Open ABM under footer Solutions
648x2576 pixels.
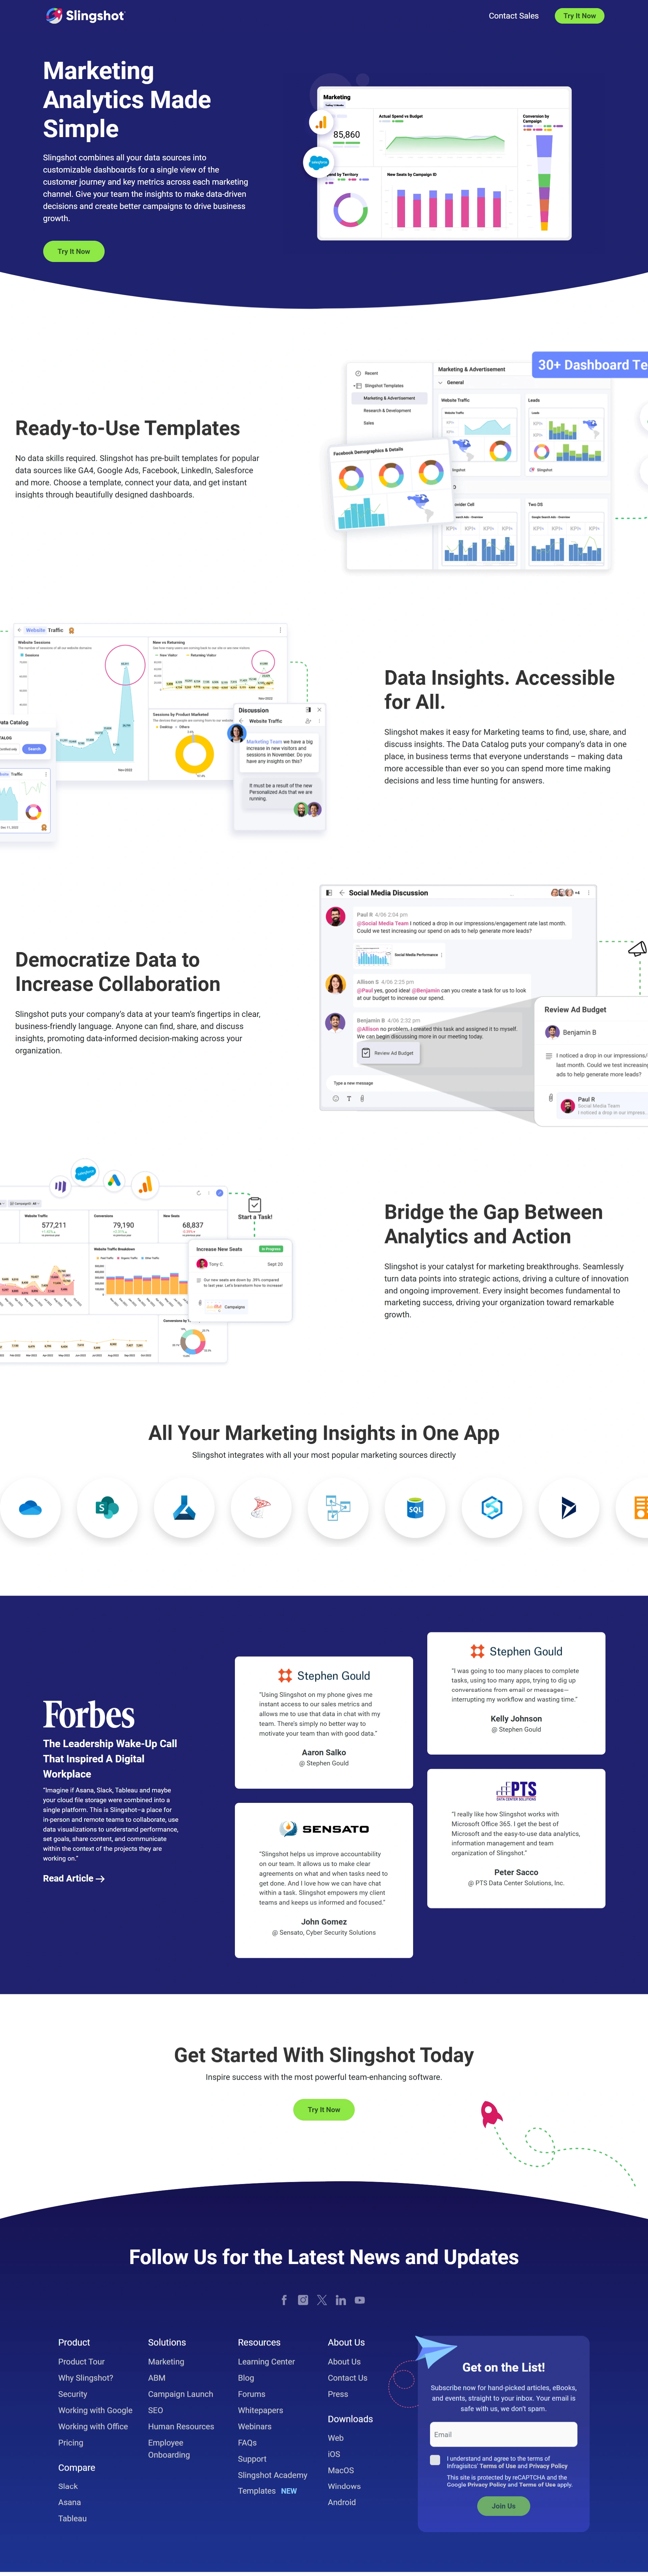pos(157,2378)
